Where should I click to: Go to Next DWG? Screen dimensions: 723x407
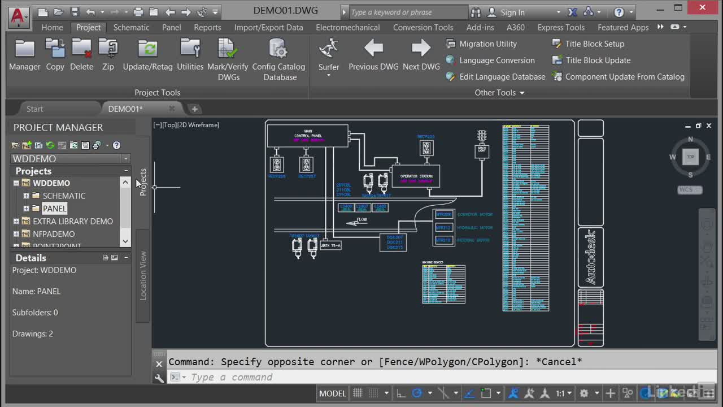pos(421,55)
